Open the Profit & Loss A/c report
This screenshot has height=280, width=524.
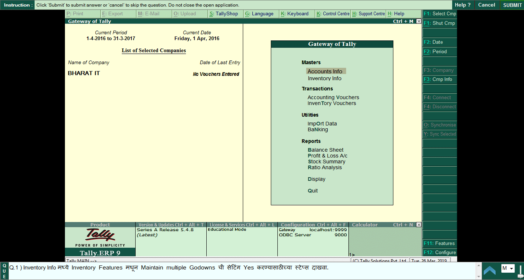[328, 156]
